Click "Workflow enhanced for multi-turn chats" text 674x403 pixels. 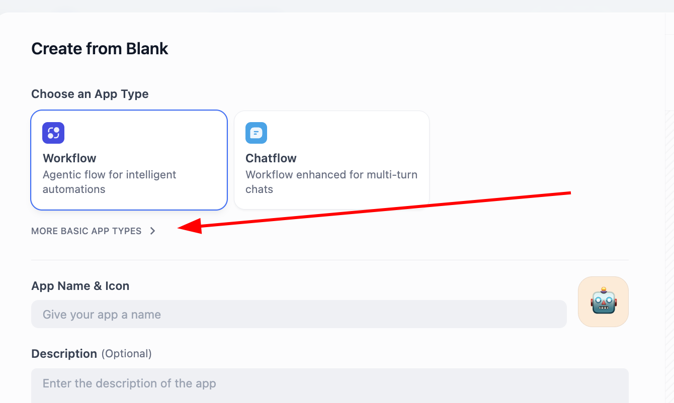coord(331,182)
